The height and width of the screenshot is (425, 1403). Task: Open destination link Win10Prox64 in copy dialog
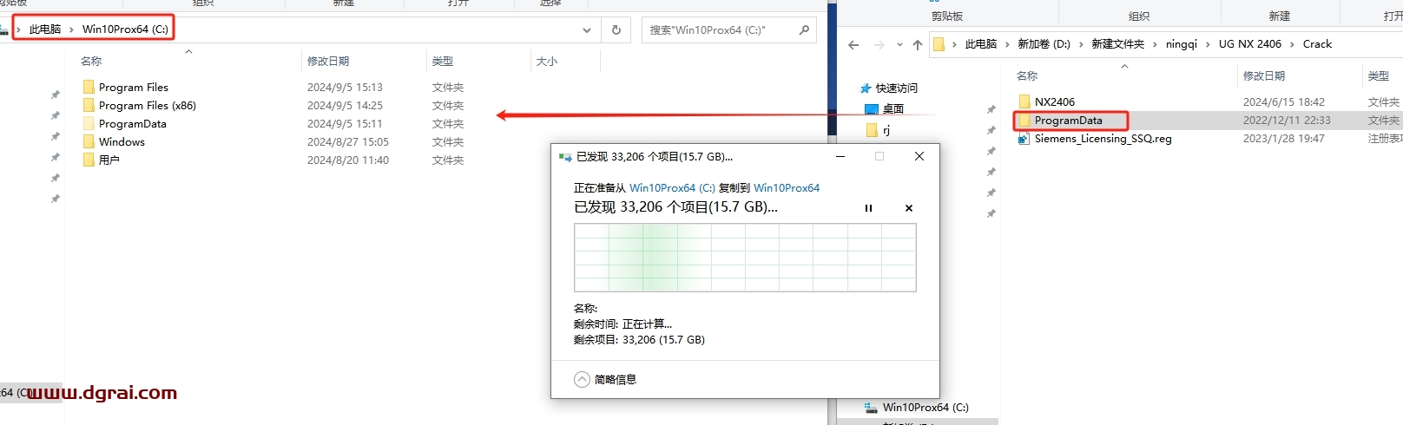tap(787, 188)
